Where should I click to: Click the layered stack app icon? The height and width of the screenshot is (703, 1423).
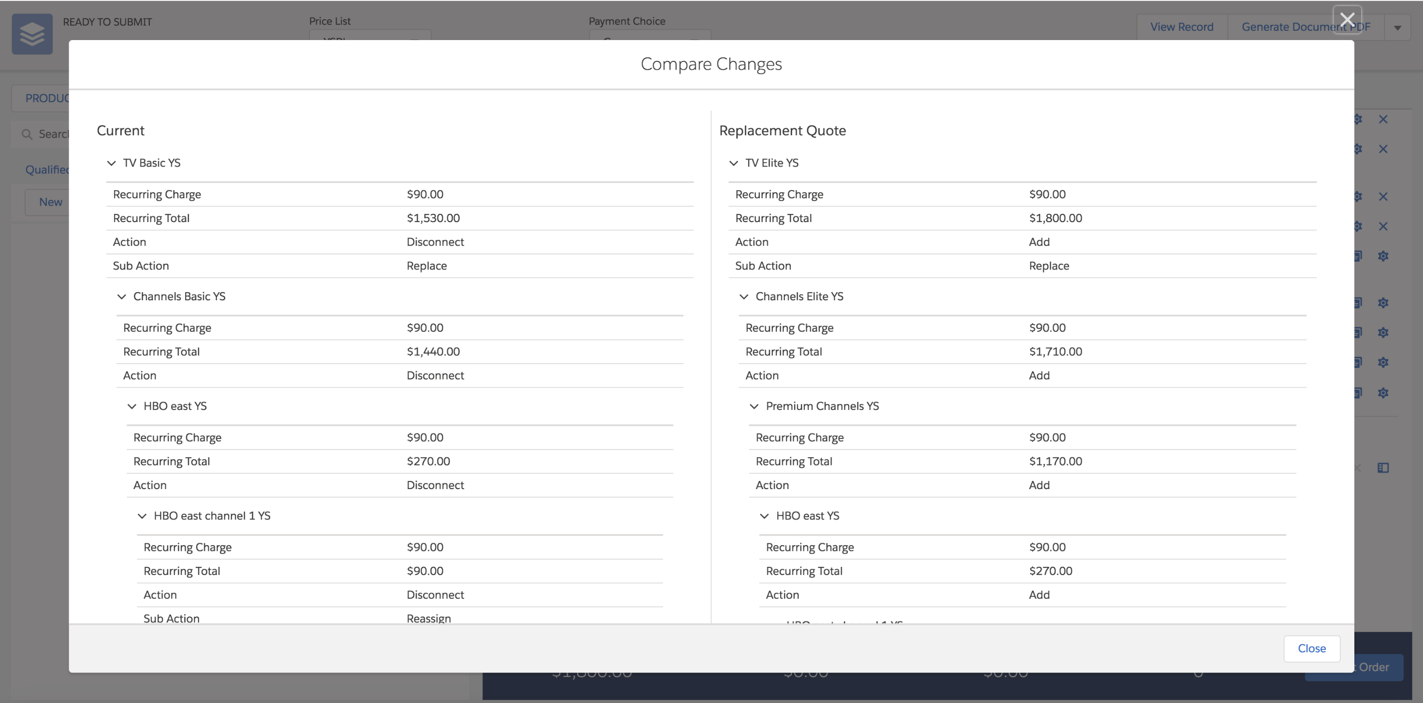point(32,34)
